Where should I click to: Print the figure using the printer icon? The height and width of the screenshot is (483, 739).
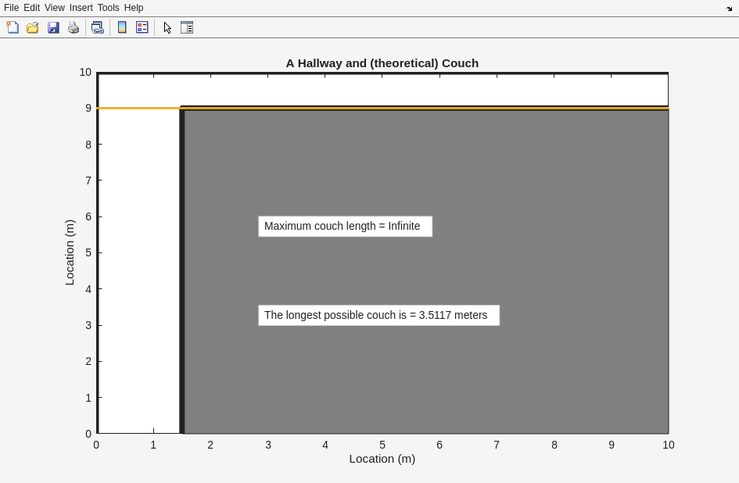pos(74,27)
